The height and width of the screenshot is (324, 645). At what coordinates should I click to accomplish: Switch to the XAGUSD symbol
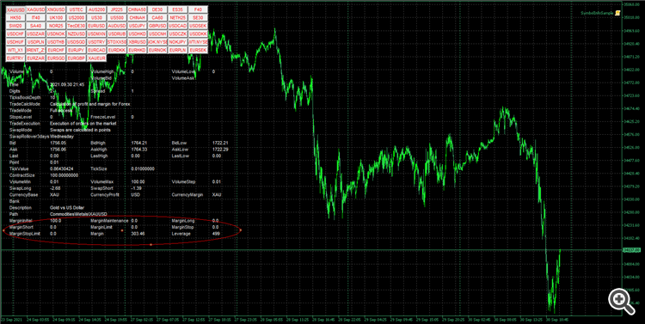[35, 9]
